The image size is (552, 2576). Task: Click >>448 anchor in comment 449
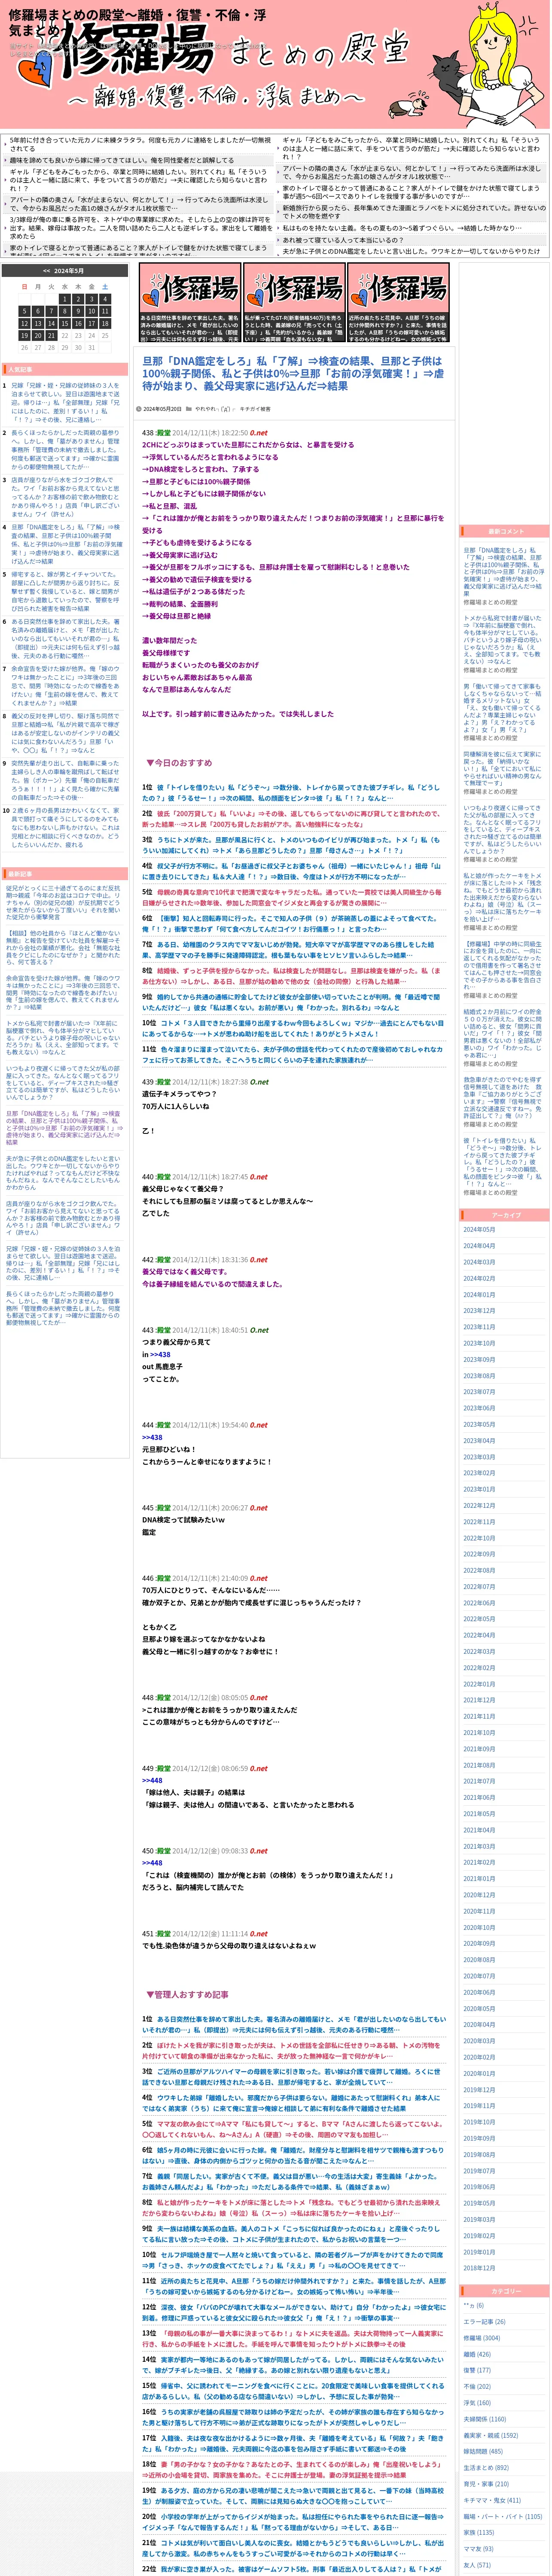coord(152,1780)
